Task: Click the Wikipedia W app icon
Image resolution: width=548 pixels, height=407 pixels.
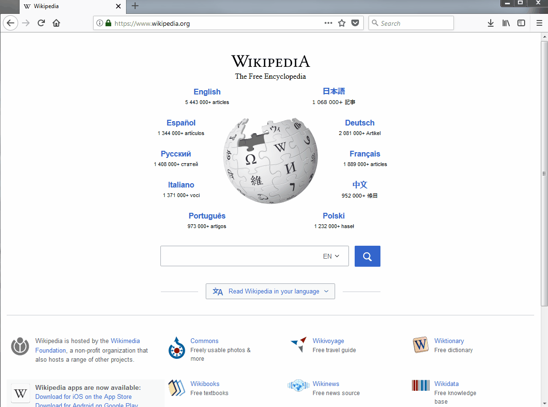Action: [20, 393]
